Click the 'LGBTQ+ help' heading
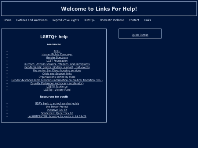The image size is (198, 148). [54, 37]
